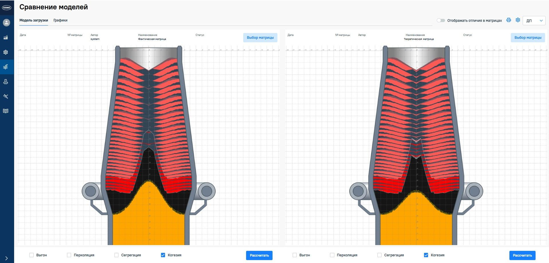Open the bar chart analytics section
Viewport: 549px width, 263px height.
click(6, 38)
